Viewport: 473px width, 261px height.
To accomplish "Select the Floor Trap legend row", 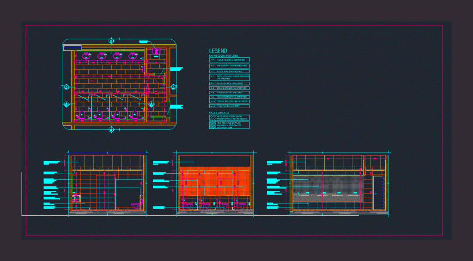I will coord(229,71).
